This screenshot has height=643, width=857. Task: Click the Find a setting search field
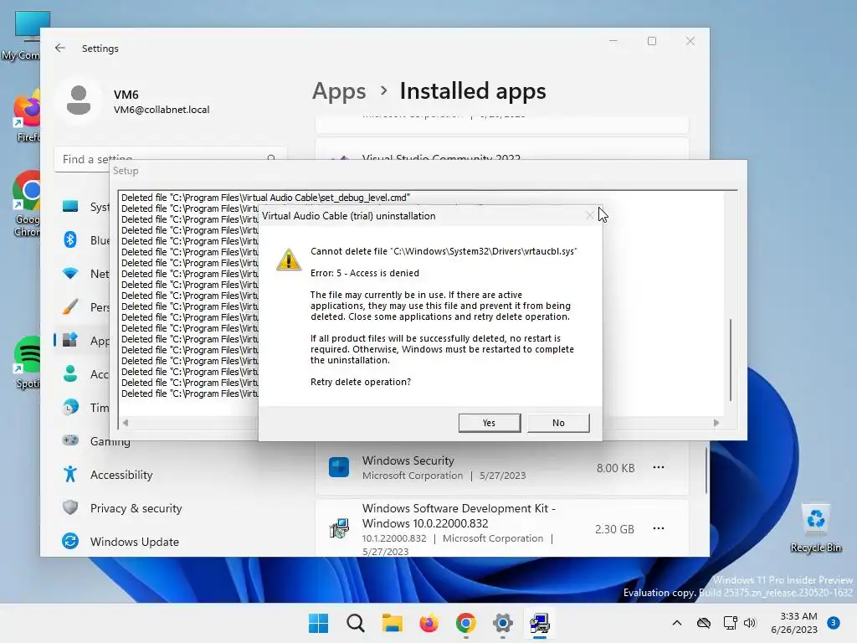(171, 159)
